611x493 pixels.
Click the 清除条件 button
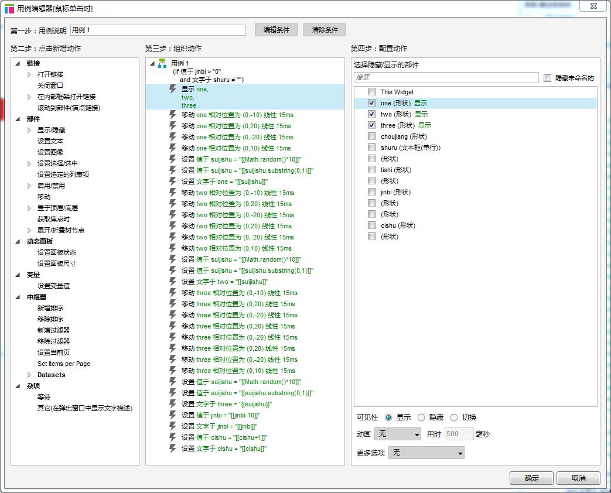(x=325, y=30)
